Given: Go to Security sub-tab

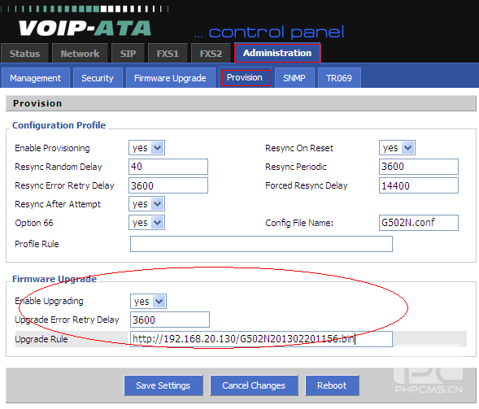Looking at the screenshot, I should [98, 78].
